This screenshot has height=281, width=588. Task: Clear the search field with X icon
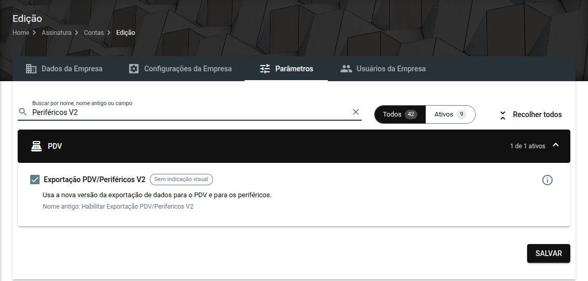click(355, 112)
